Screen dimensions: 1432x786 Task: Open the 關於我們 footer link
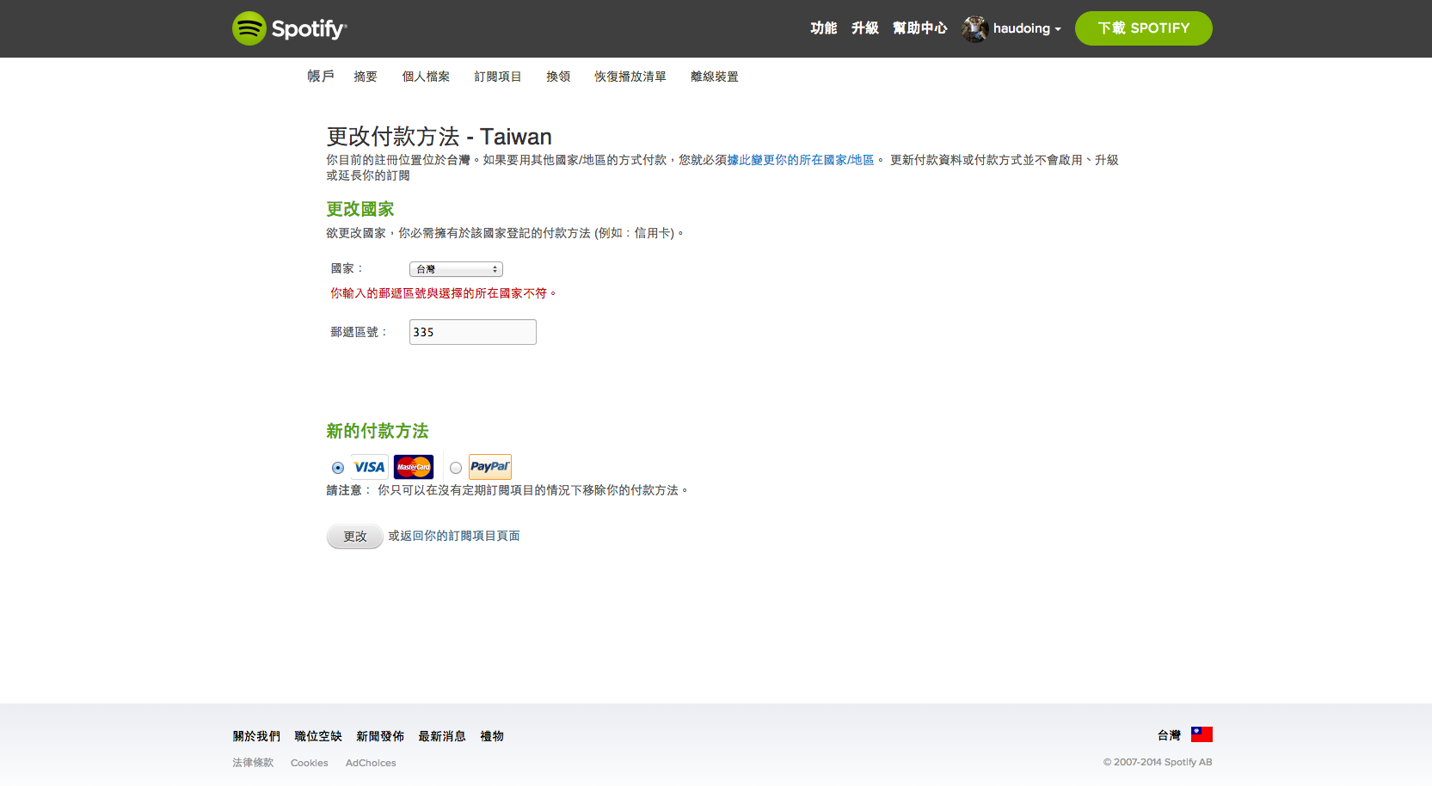[x=256, y=736]
